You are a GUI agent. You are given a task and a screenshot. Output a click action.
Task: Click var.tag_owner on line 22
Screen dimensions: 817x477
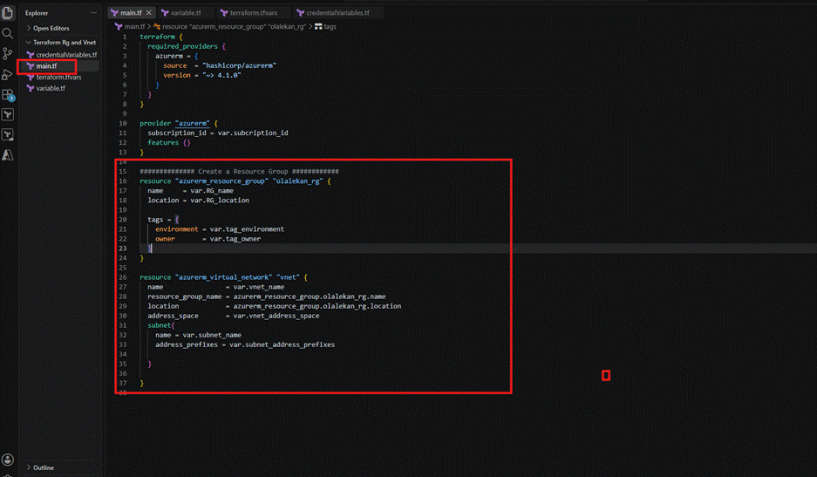pos(235,239)
